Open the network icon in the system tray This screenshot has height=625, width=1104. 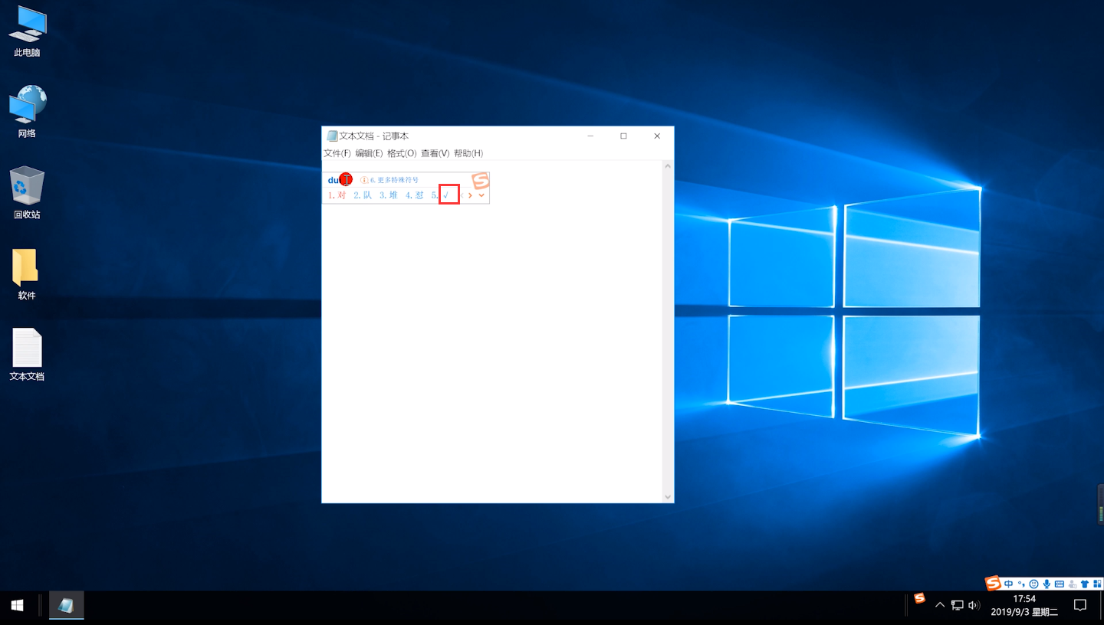pyautogui.click(x=957, y=605)
